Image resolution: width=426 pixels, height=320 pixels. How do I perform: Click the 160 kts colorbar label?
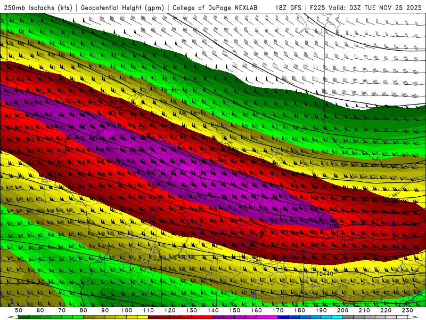(256, 310)
